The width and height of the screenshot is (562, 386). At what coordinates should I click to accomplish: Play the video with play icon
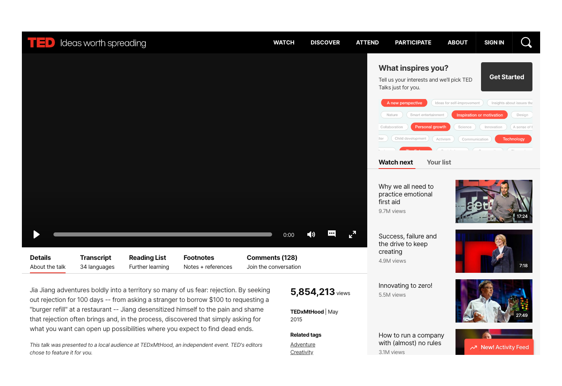[x=36, y=234]
